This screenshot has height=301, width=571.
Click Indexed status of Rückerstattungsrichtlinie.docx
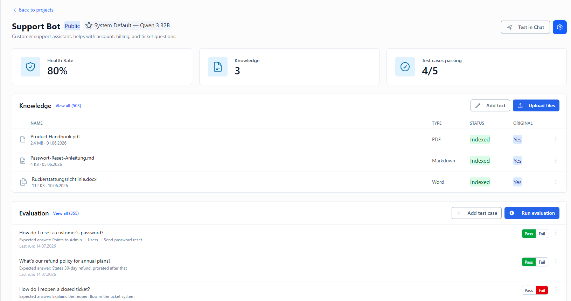click(x=480, y=182)
